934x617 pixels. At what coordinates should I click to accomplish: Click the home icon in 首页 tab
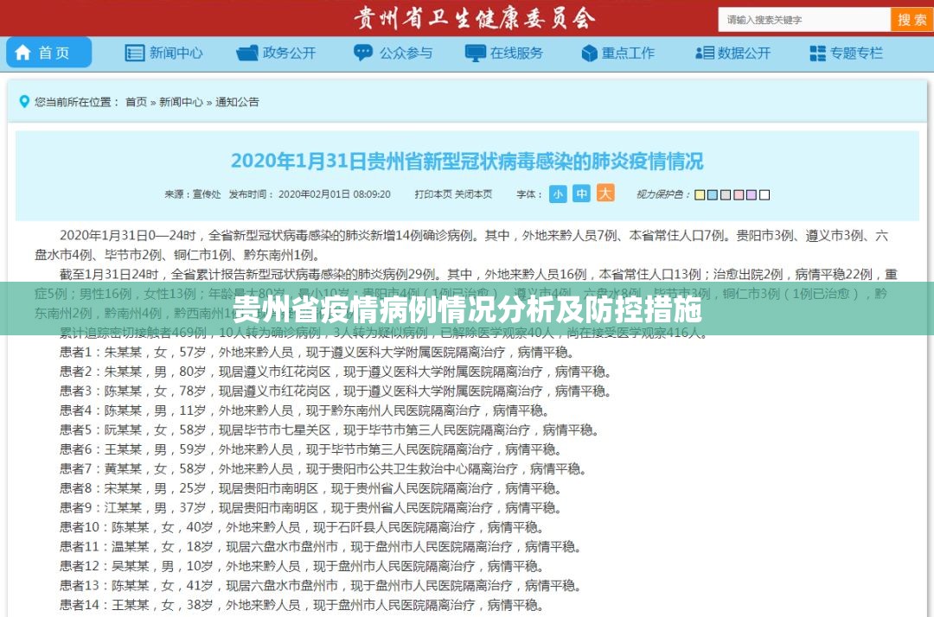pos(22,53)
